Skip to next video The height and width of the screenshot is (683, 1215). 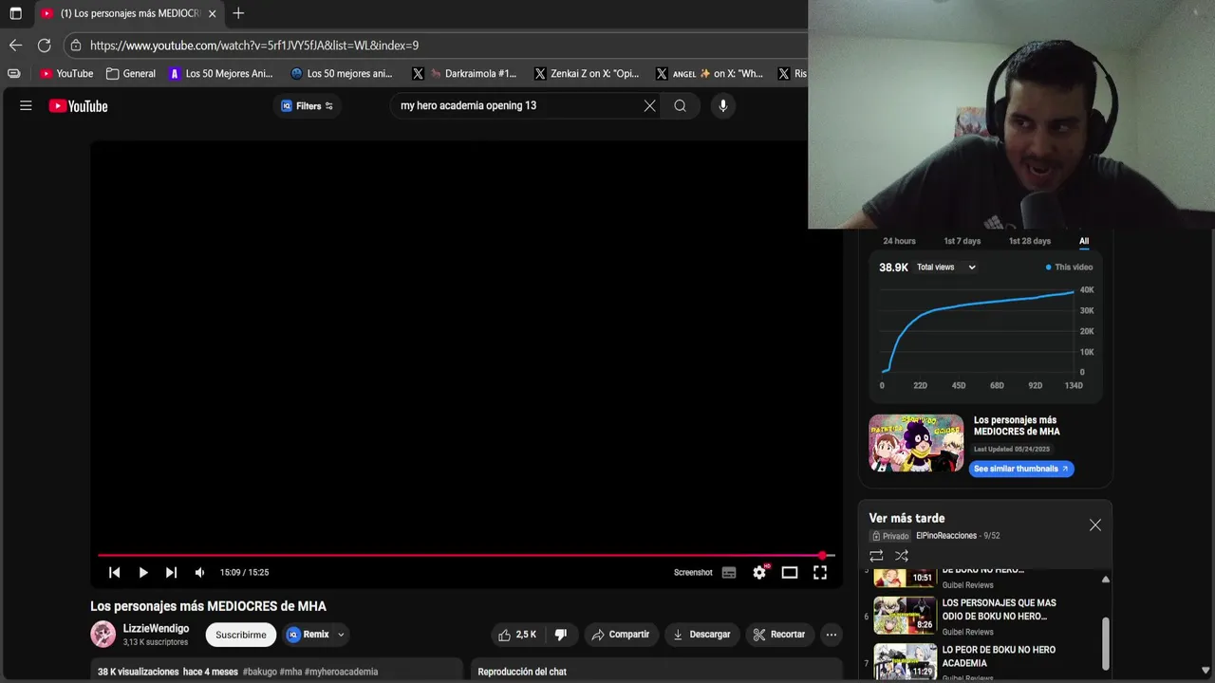click(171, 572)
